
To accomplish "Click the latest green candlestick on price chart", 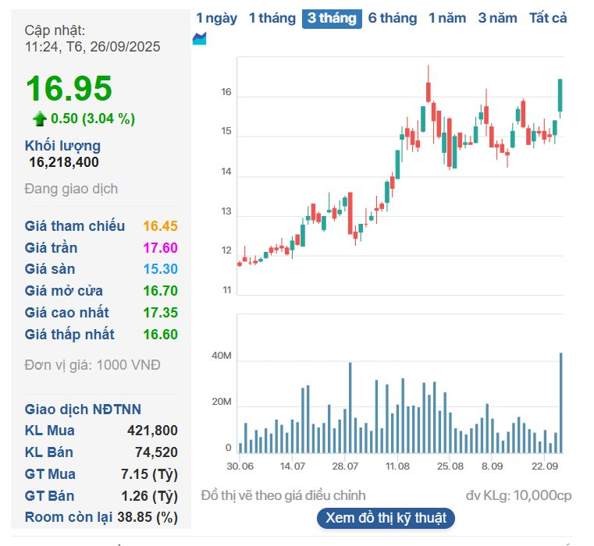I will tap(560, 95).
